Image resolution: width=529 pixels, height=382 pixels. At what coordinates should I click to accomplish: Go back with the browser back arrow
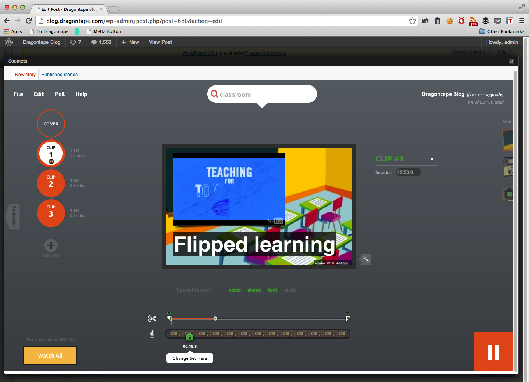point(7,21)
